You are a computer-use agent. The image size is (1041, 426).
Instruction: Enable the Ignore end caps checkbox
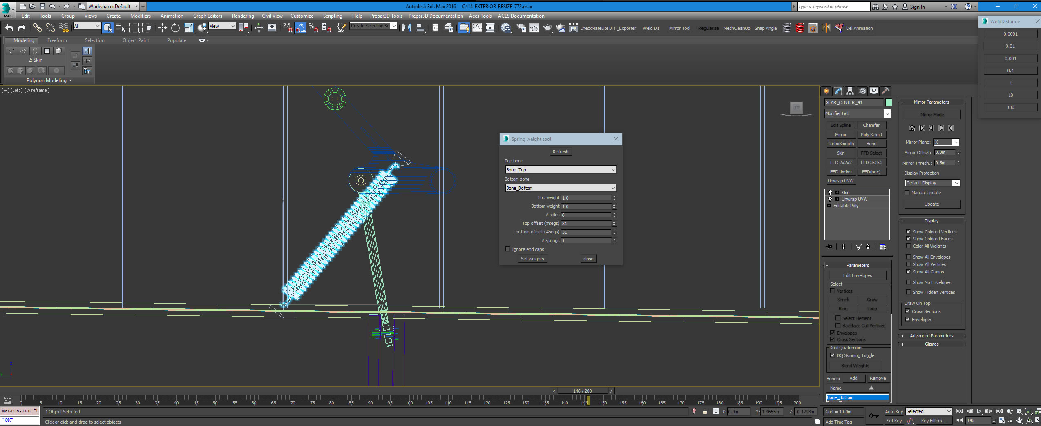point(507,249)
